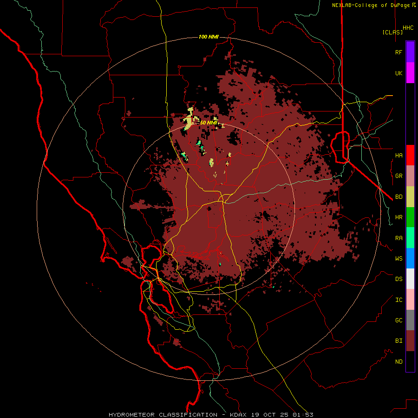Image resolution: width=418 pixels, height=418 pixels.
Task: Click the 'GR' legend label
Action: click(398, 176)
